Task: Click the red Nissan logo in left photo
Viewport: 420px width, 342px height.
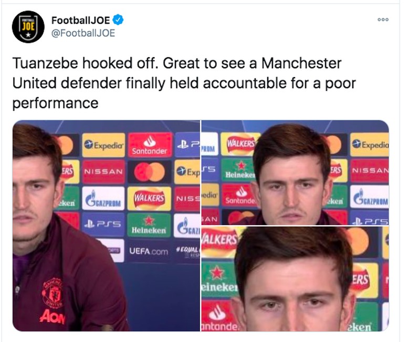Action: click(x=103, y=172)
